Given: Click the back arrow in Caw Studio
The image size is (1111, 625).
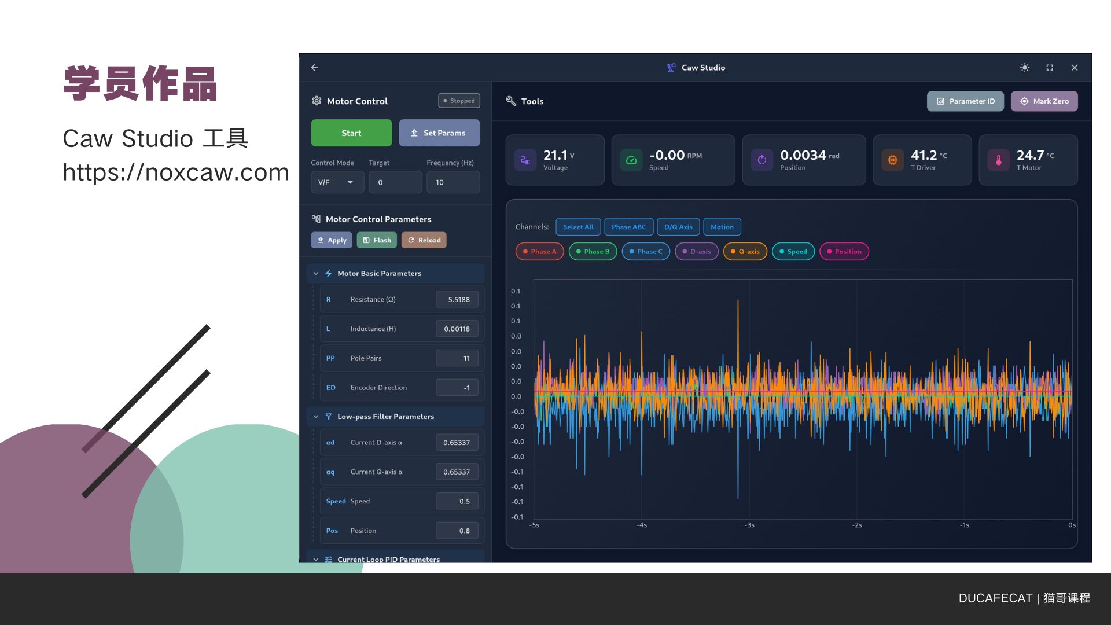Looking at the screenshot, I should tap(314, 68).
